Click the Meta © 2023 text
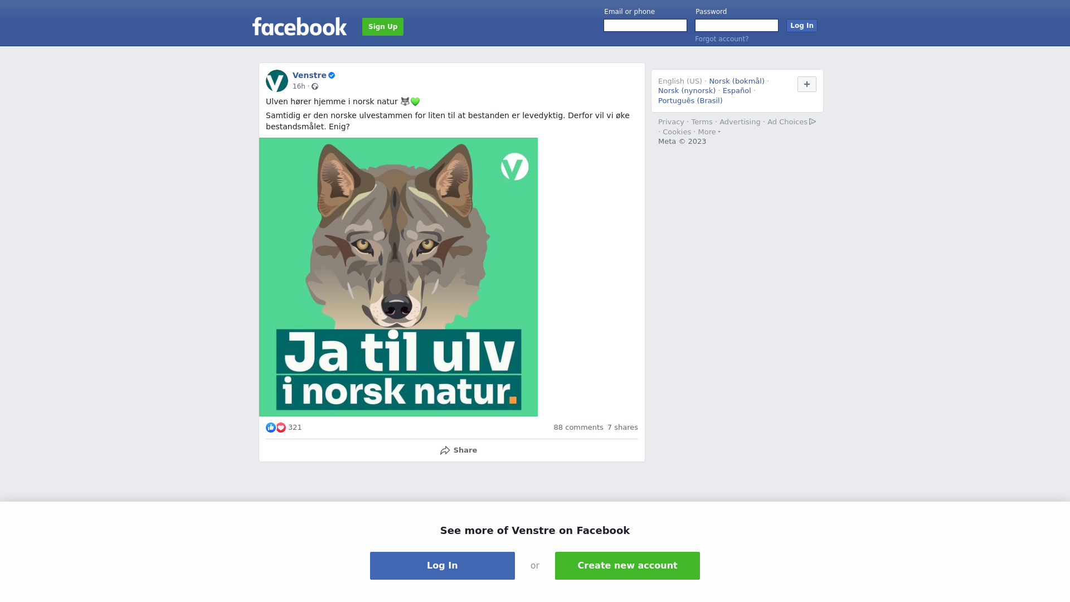 click(682, 142)
